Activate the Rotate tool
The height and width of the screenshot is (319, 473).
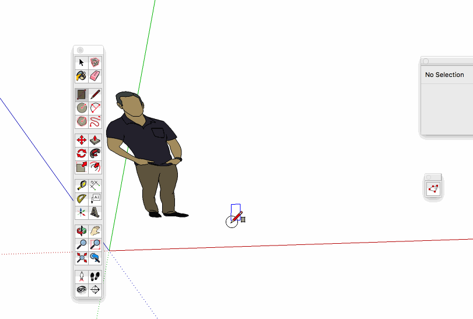[82, 153]
